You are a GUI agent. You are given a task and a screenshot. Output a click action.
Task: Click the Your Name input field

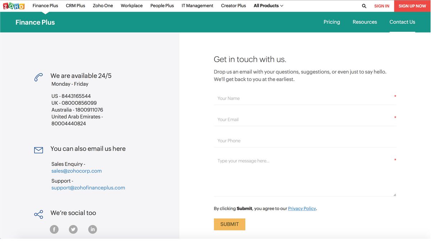coord(305,98)
